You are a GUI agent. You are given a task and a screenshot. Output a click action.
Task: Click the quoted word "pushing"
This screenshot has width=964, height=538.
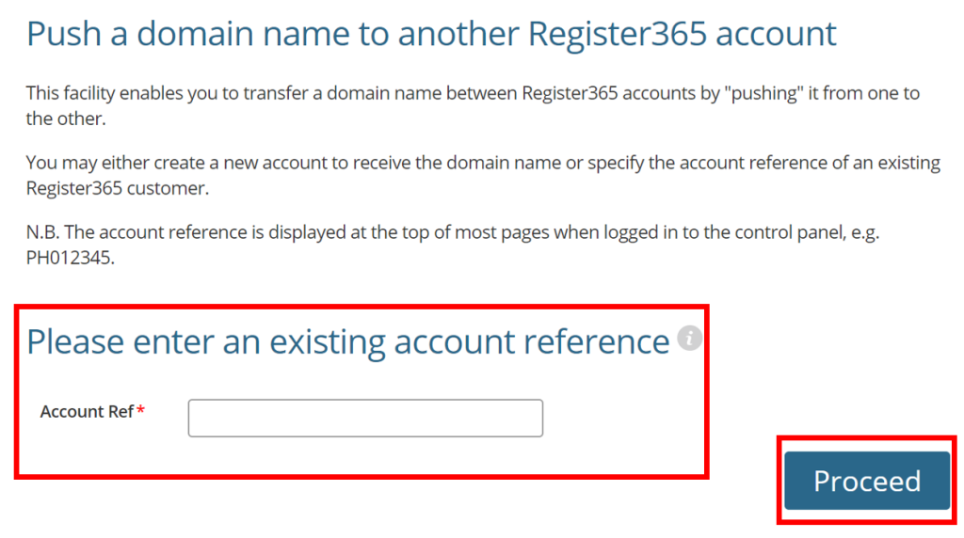764,93
